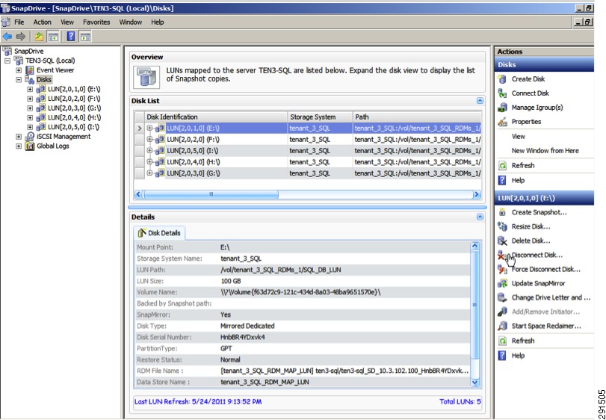Click the View action in Actions pane
Screen dimensions: 606x420
(x=519, y=137)
